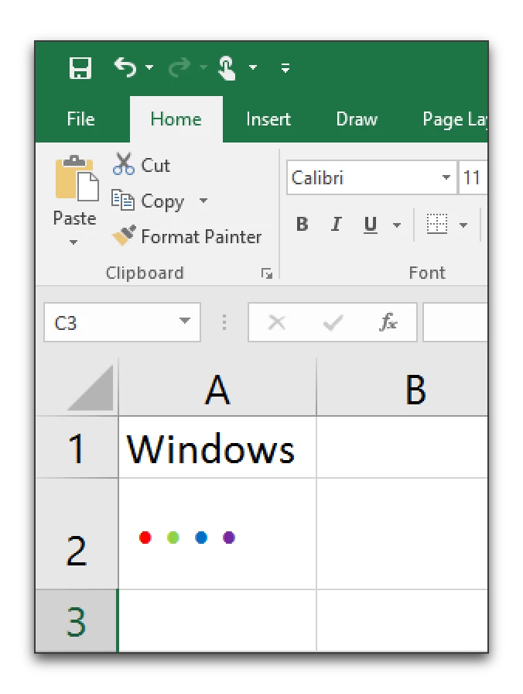Expand the Copy dropdown arrow
Image resolution: width=523 pixels, height=694 pixels.
203,201
